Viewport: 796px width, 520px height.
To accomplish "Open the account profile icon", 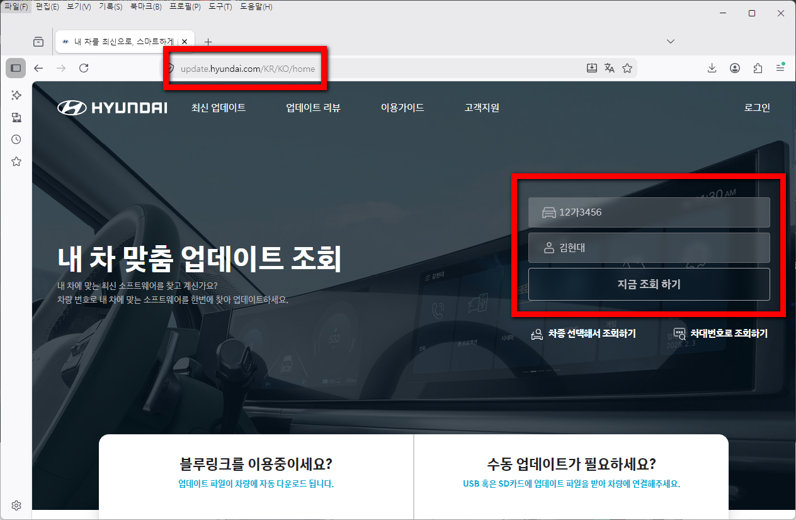I will pos(735,68).
